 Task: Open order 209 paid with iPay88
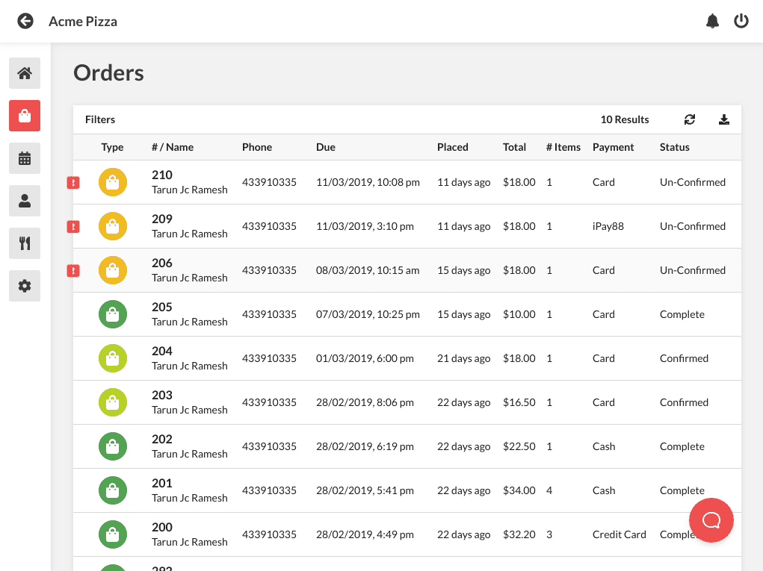pyautogui.click(x=407, y=226)
